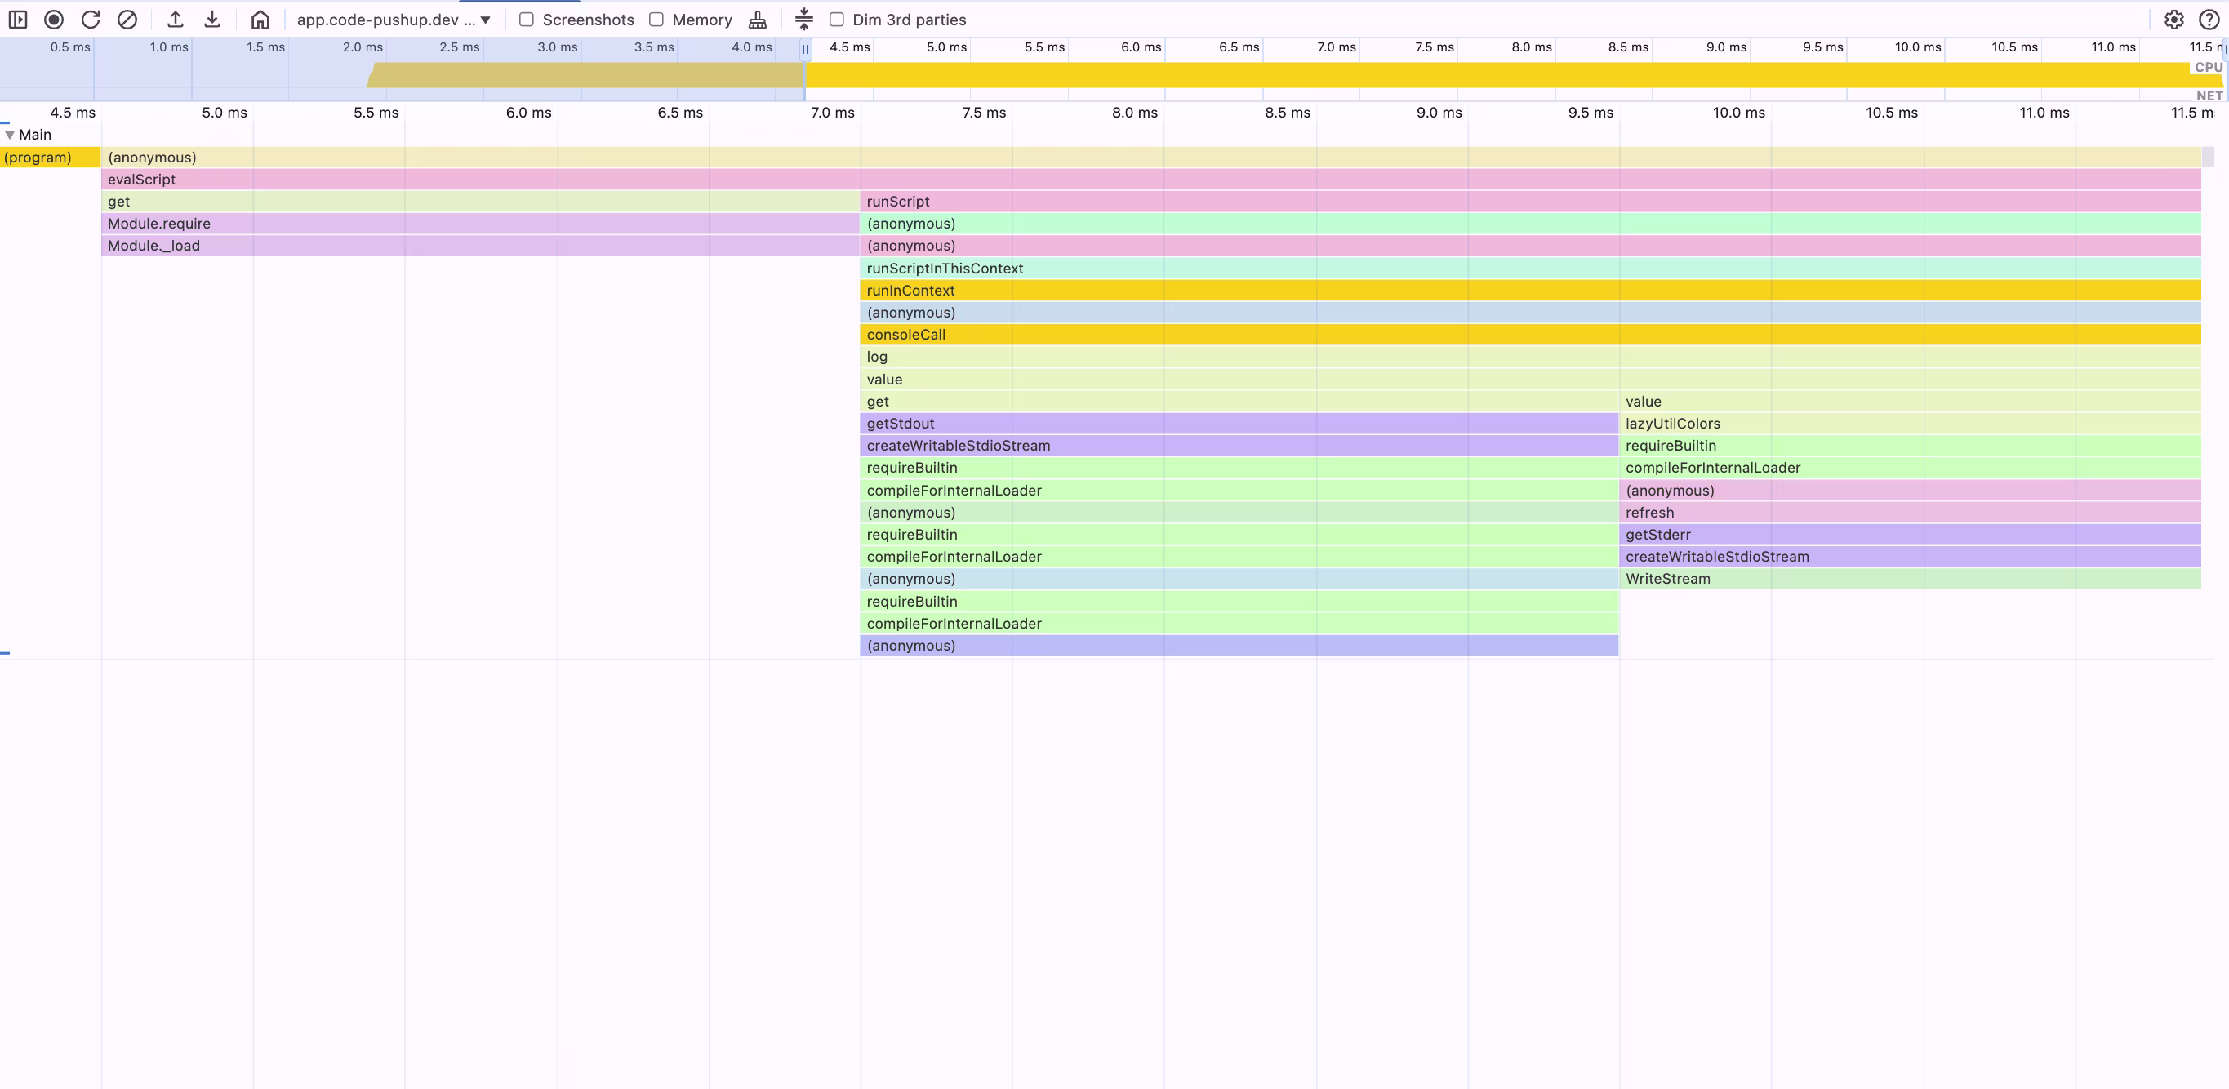Click the Record button
The height and width of the screenshot is (1089, 2229).
54,19
